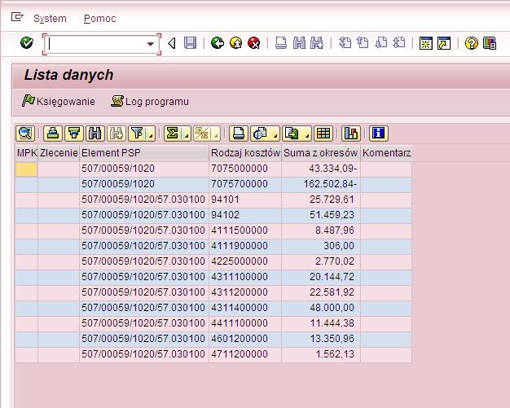Click the green Back arrow icon

coord(218,43)
